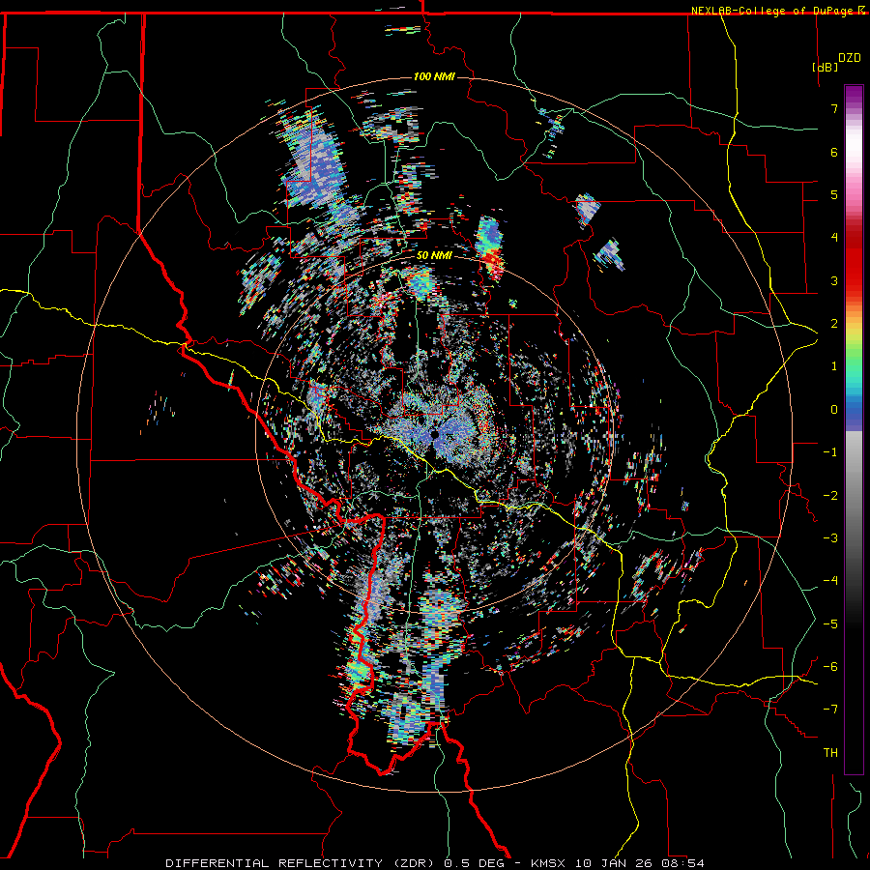The height and width of the screenshot is (870, 870).
Task: Click the 4 value on color scale
Action: 834,238
